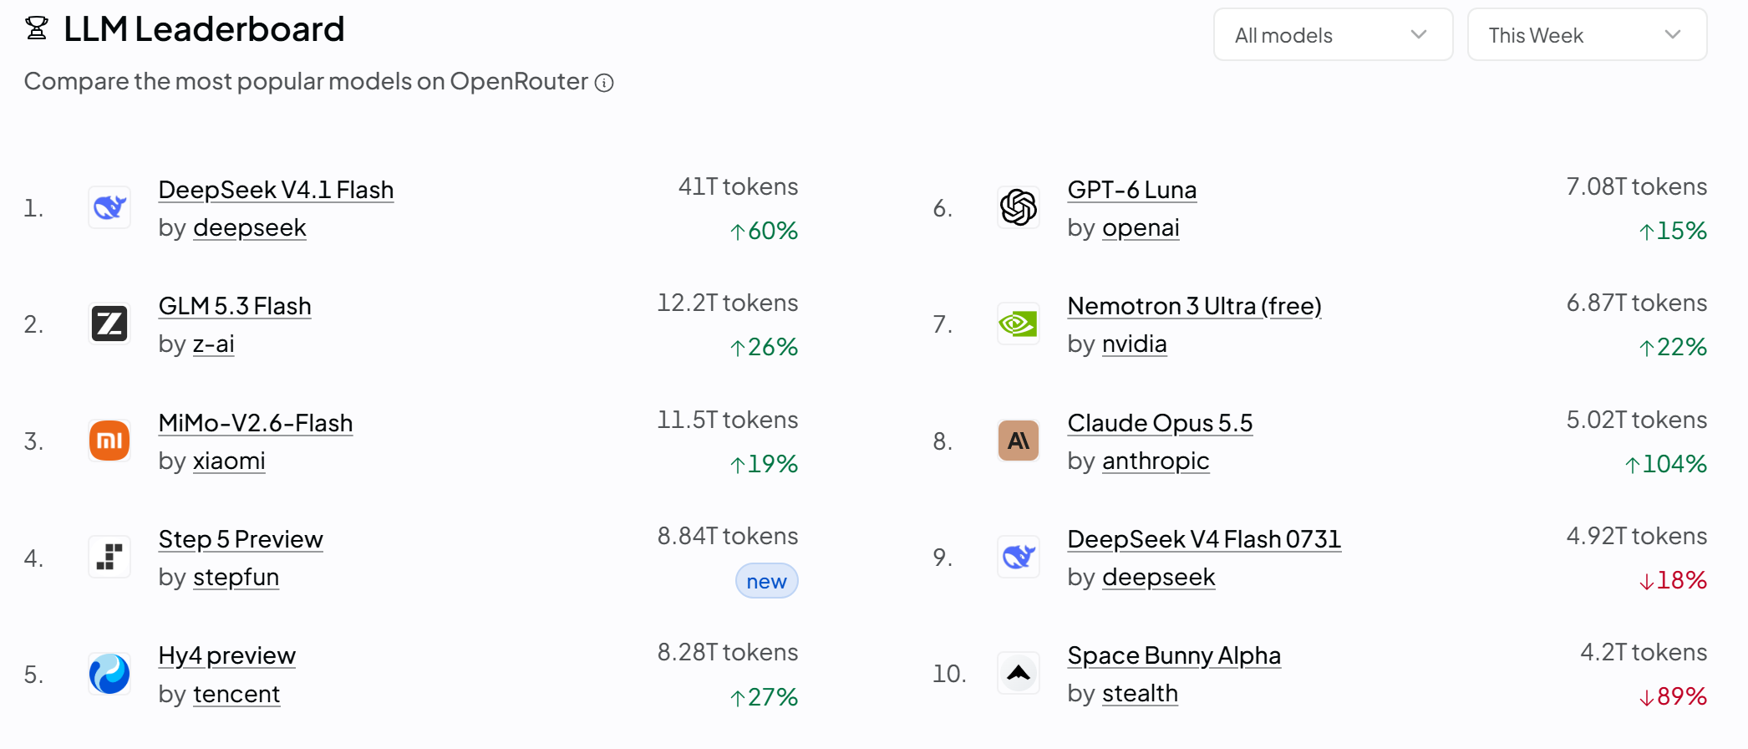
Task: Click the 41T tokens value
Action: pos(738,186)
